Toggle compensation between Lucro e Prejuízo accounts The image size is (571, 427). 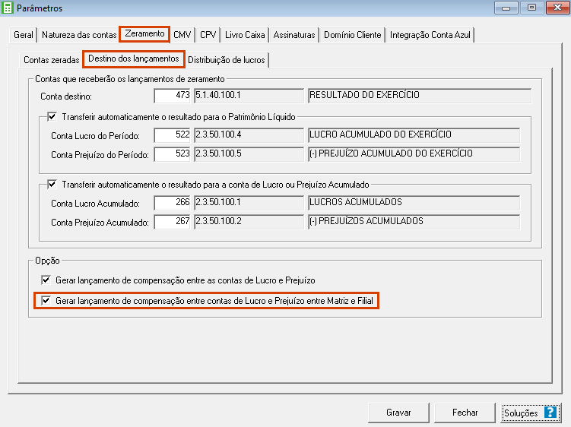click(x=46, y=280)
